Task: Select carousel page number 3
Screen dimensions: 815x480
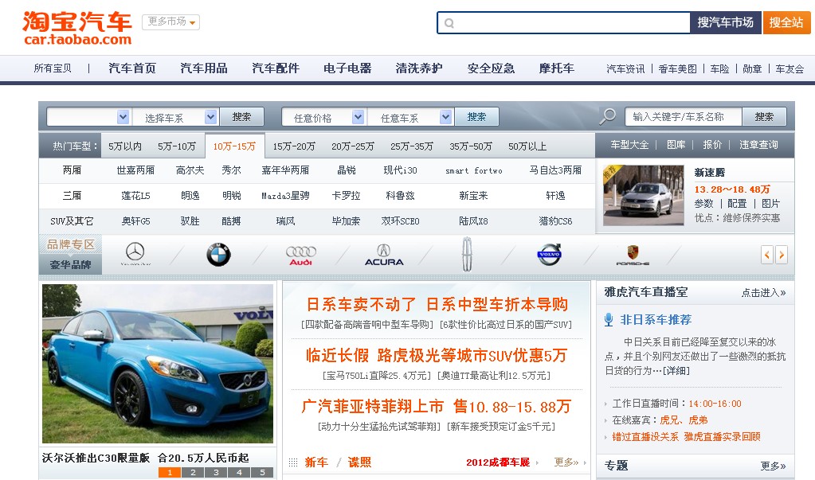Action: (x=216, y=472)
